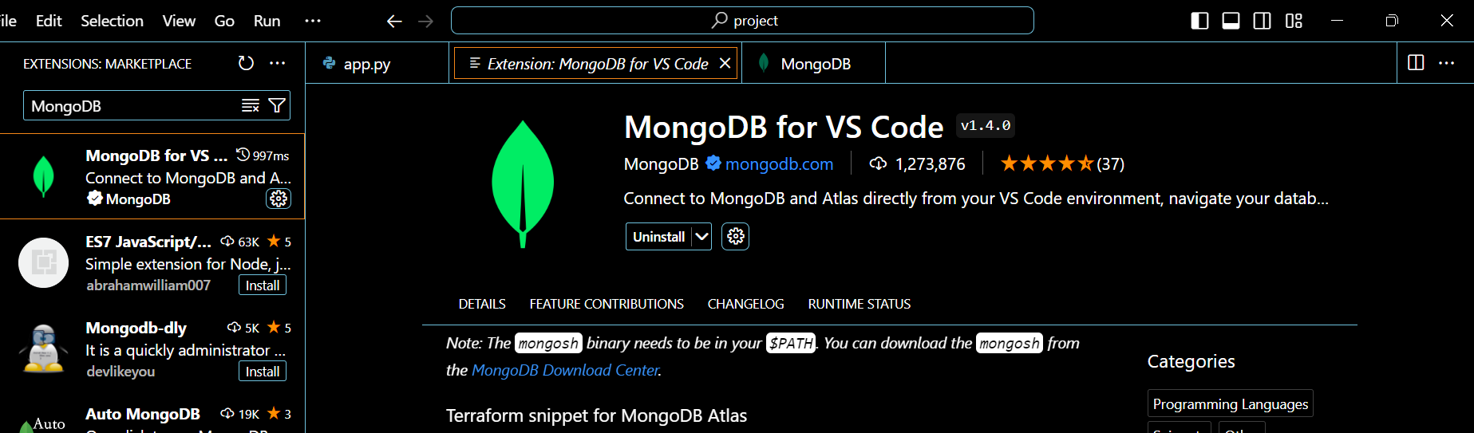Click the ES7 JavaScript extension icon

pyautogui.click(x=43, y=262)
